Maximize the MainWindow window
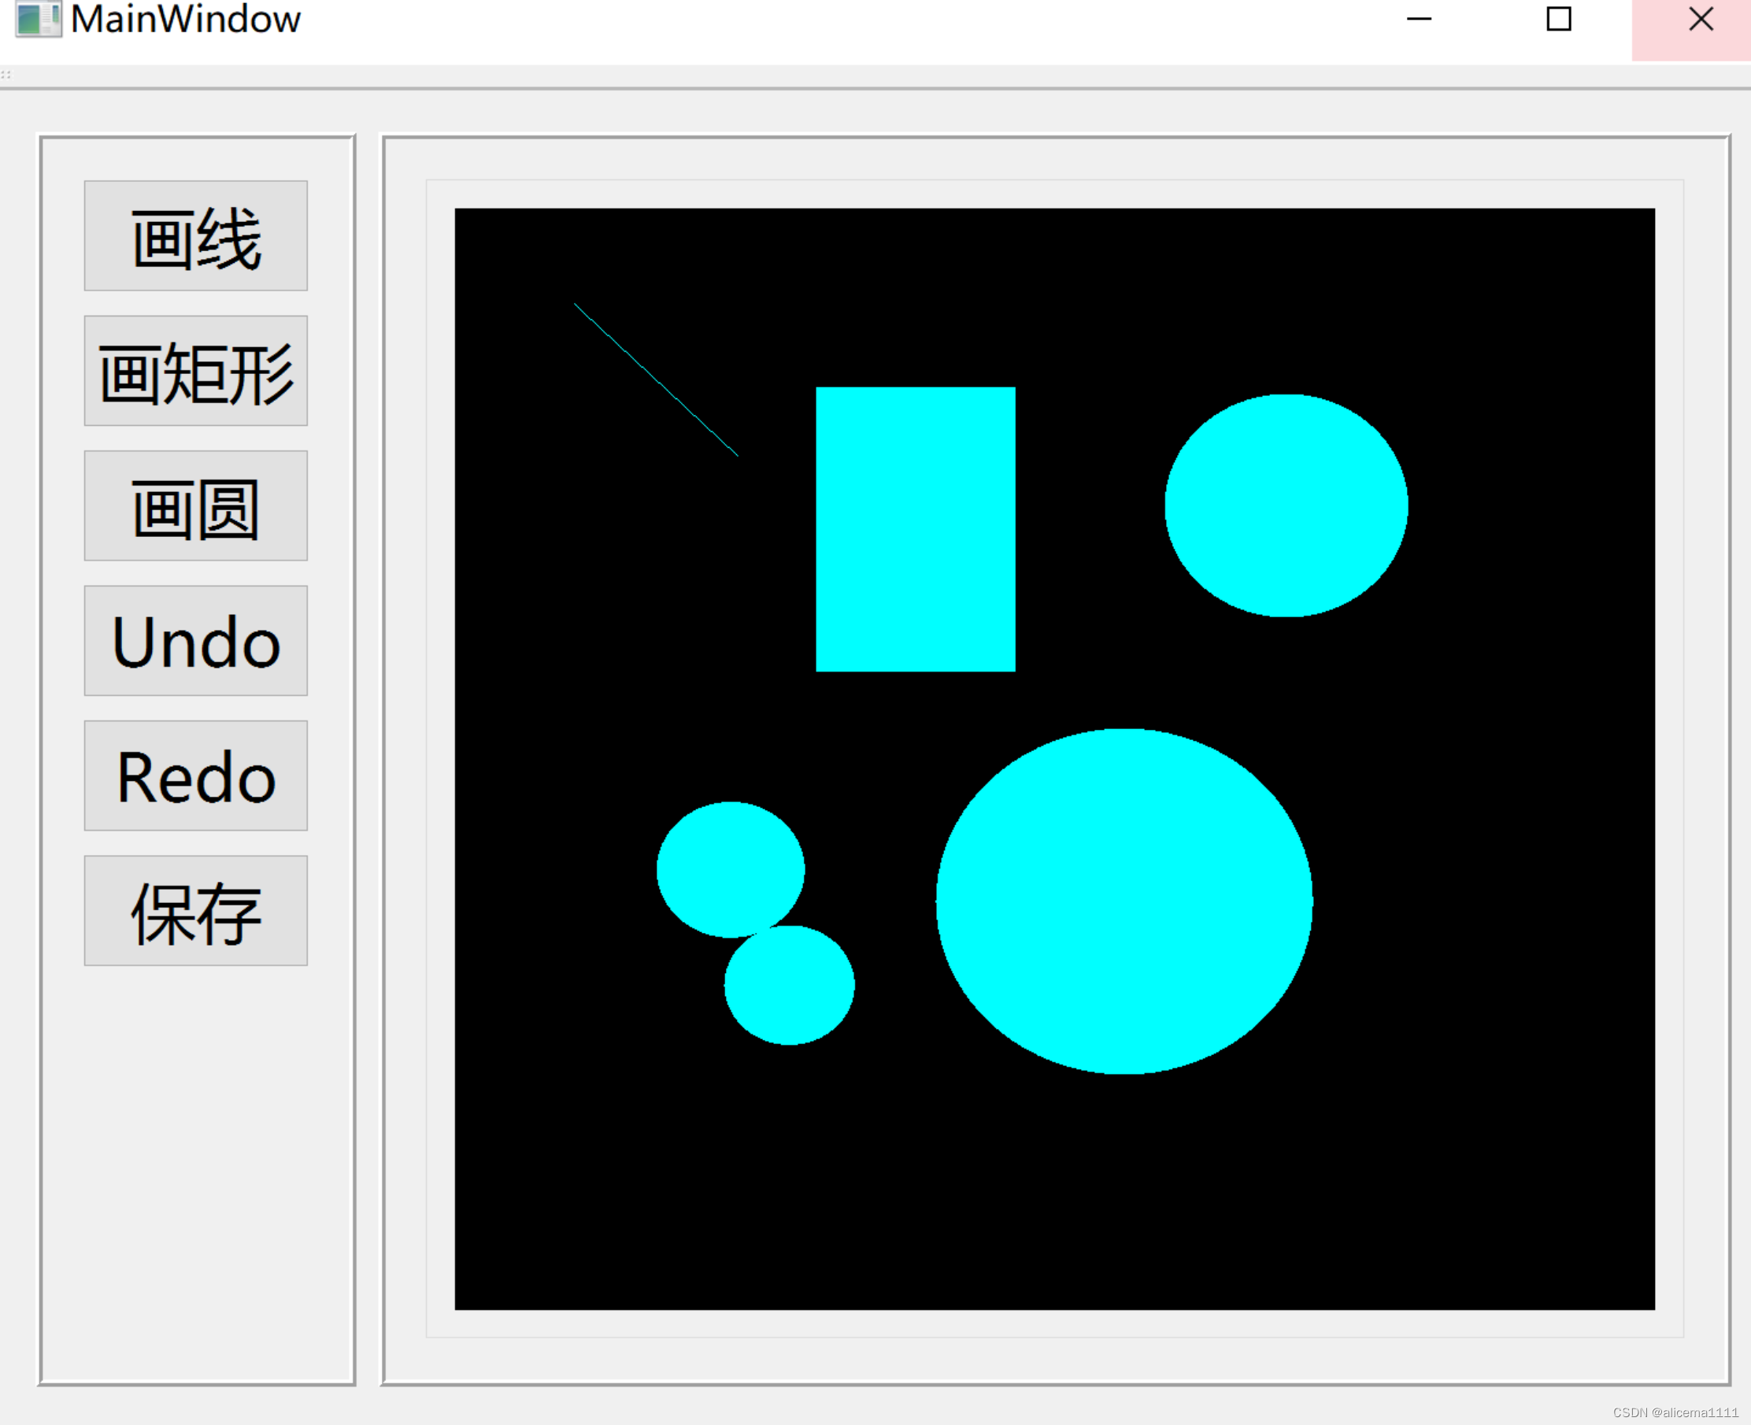 pyautogui.click(x=1558, y=19)
